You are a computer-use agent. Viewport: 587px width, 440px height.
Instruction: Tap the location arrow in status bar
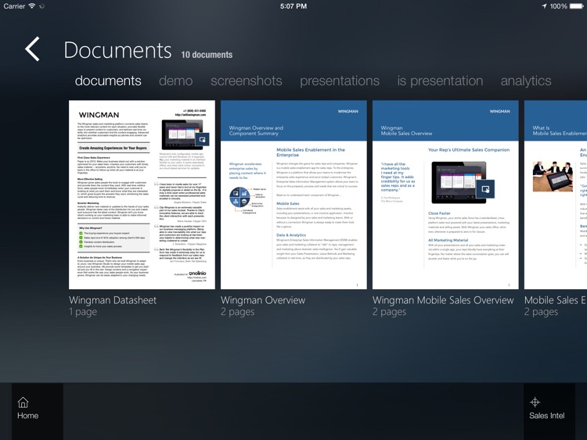544,6
